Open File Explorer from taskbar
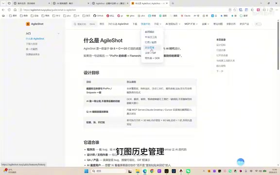 [x=138, y=171]
